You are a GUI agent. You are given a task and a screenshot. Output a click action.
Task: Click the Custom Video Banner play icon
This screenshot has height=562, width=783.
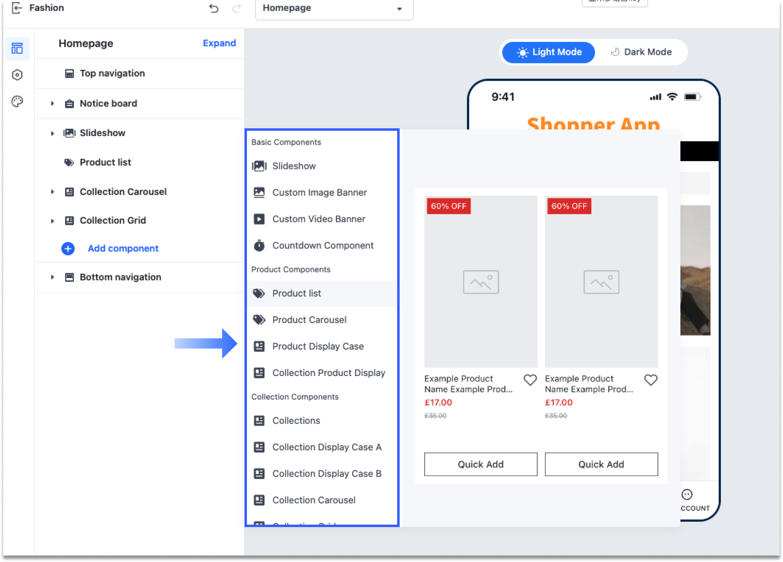259,219
